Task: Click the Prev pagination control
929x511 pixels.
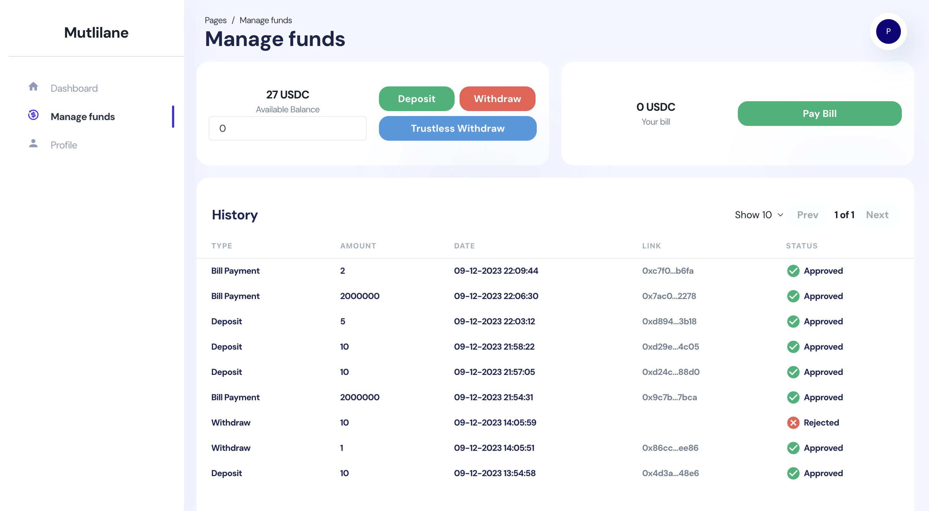Action: (x=807, y=214)
